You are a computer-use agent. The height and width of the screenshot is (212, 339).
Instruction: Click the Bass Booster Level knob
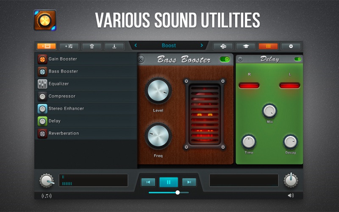[158, 91]
